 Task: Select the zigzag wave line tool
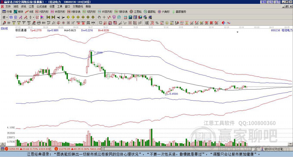(x=125, y=23)
